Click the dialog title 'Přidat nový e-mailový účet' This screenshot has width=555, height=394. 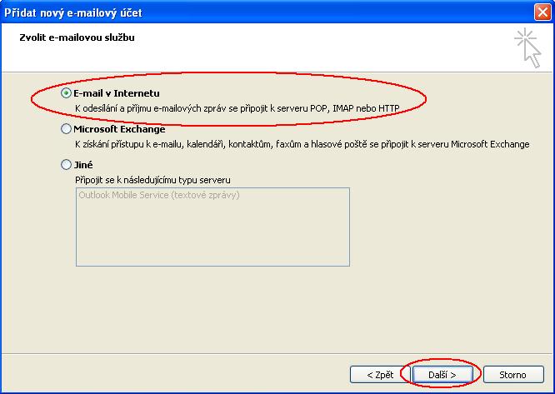point(73,12)
